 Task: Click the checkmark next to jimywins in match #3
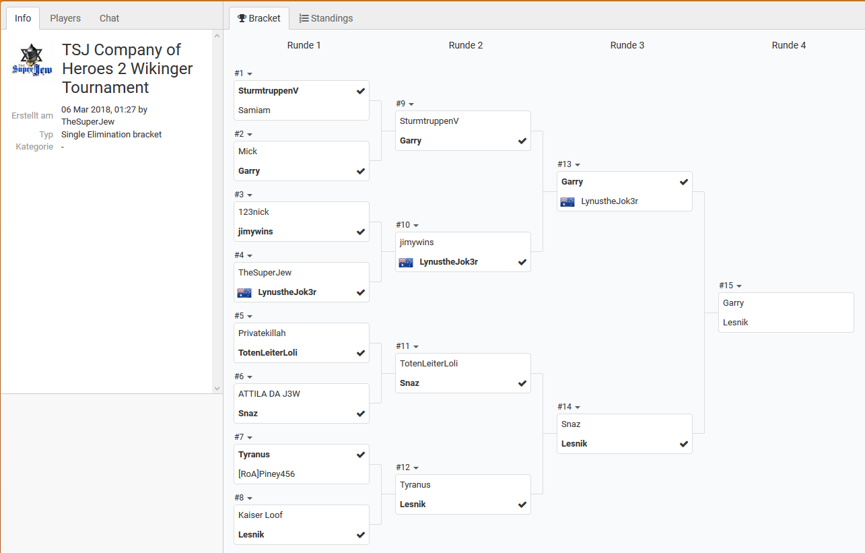point(361,232)
